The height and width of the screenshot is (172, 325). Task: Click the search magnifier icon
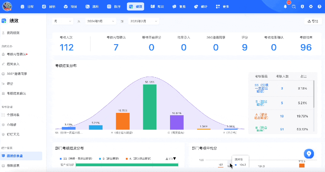294,7
